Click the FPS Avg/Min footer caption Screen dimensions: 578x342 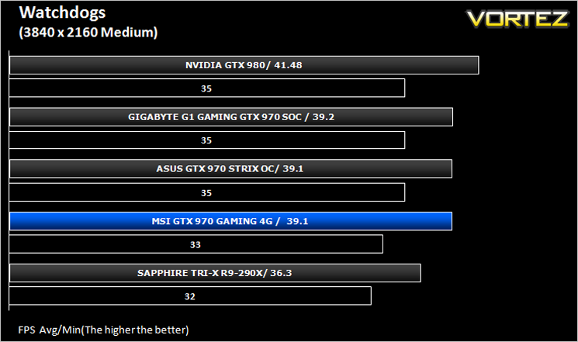point(103,330)
